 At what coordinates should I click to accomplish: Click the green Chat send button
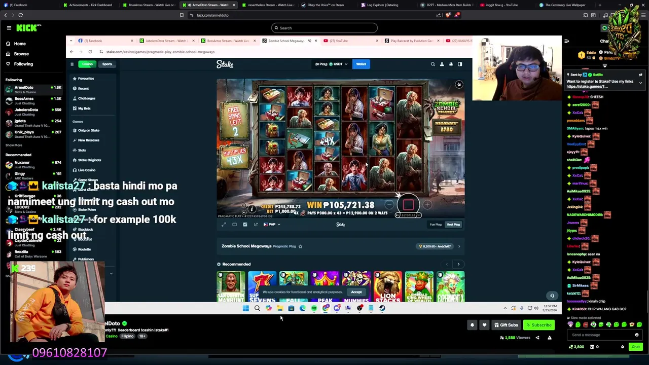coord(635,347)
